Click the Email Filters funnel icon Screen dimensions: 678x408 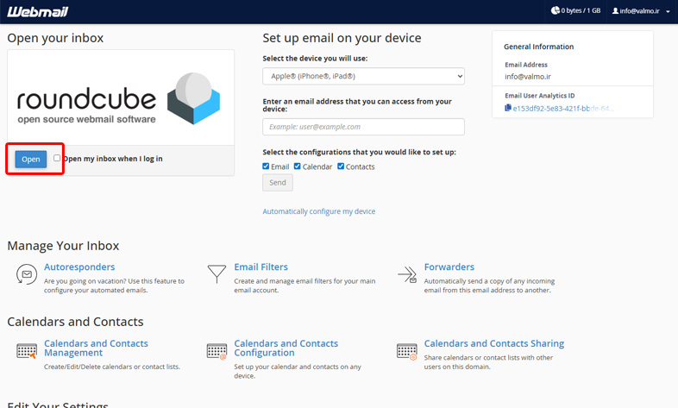point(217,274)
